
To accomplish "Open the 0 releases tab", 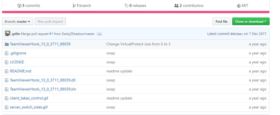I will [x=135, y=6].
